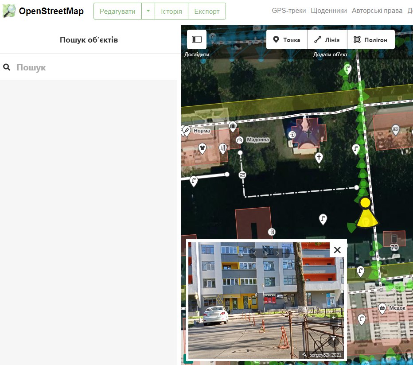Go to GPS-треки page
413x365 pixels.
pyautogui.click(x=288, y=11)
